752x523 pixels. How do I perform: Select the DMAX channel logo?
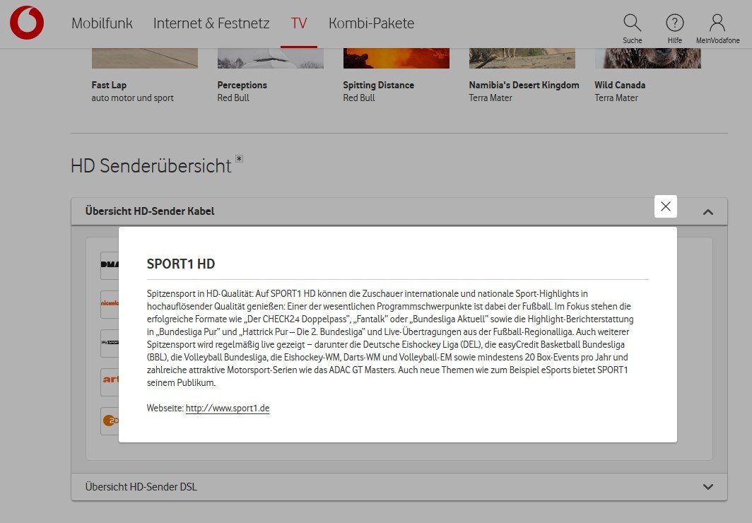[x=110, y=265]
